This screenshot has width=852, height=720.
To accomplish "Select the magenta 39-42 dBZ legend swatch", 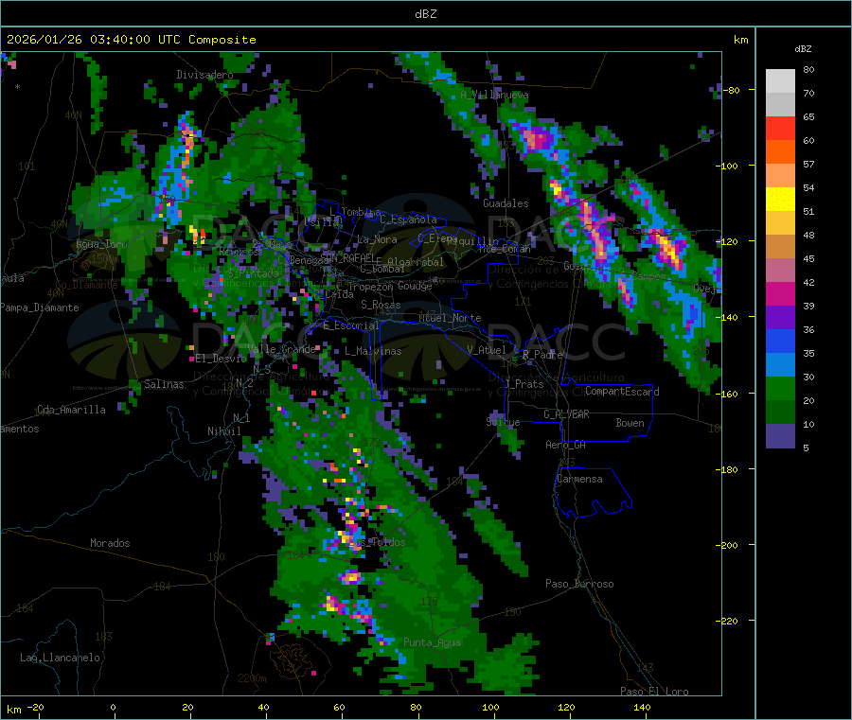I will (780, 293).
